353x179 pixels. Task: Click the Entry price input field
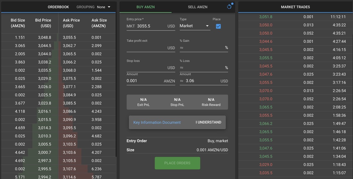(151, 26)
